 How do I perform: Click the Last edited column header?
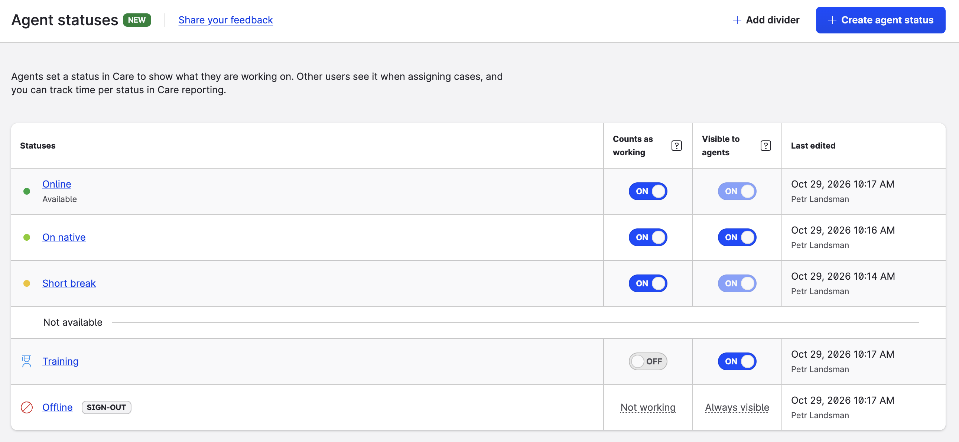click(813, 146)
